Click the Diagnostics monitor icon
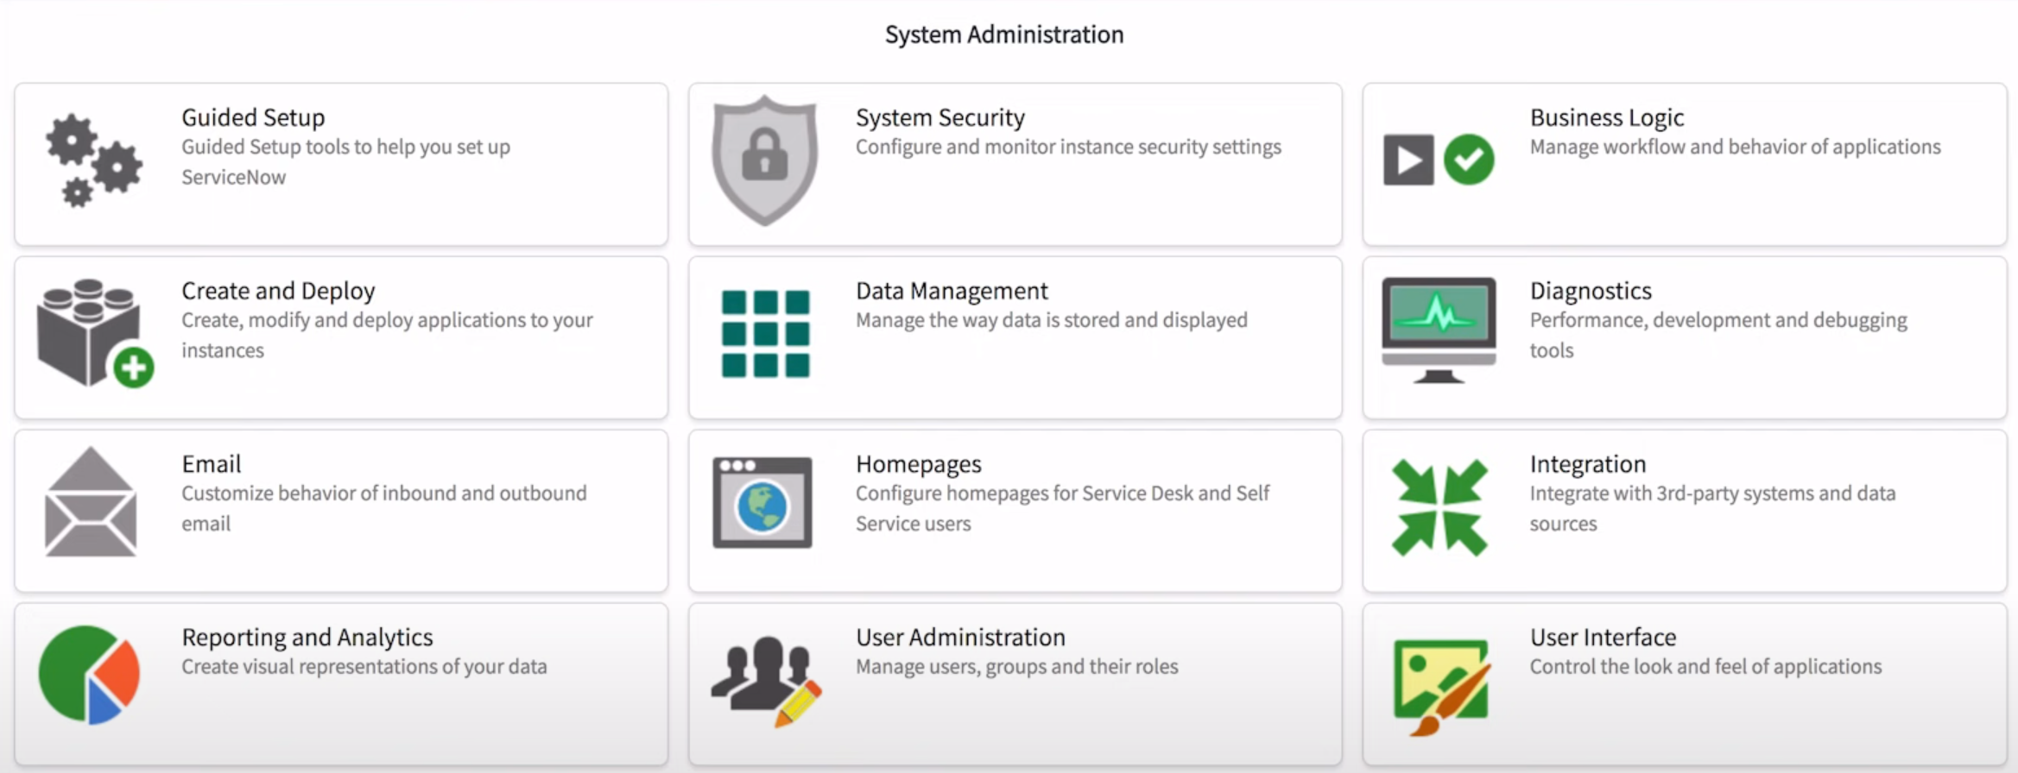The width and height of the screenshot is (2018, 773). click(1439, 330)
